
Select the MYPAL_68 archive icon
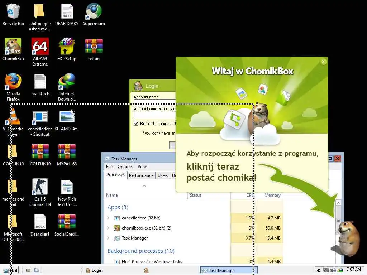[67, 155]
